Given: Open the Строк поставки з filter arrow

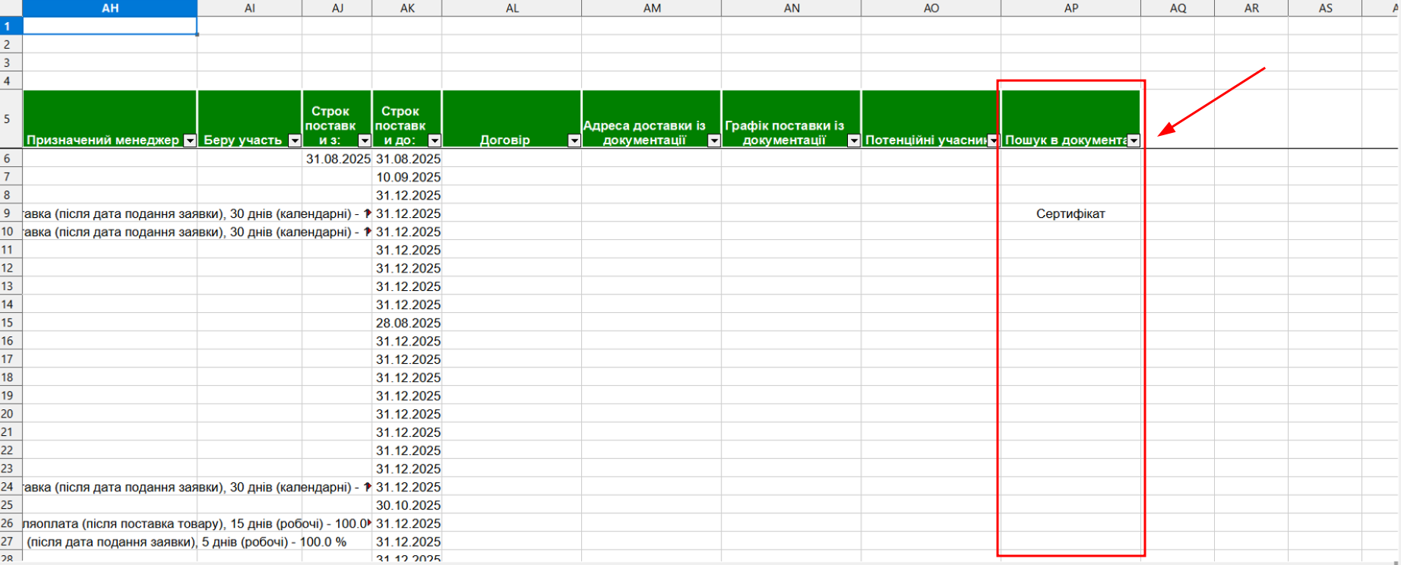Looking at the screenshot, I should pyautogui.click(x=365, y=140).
